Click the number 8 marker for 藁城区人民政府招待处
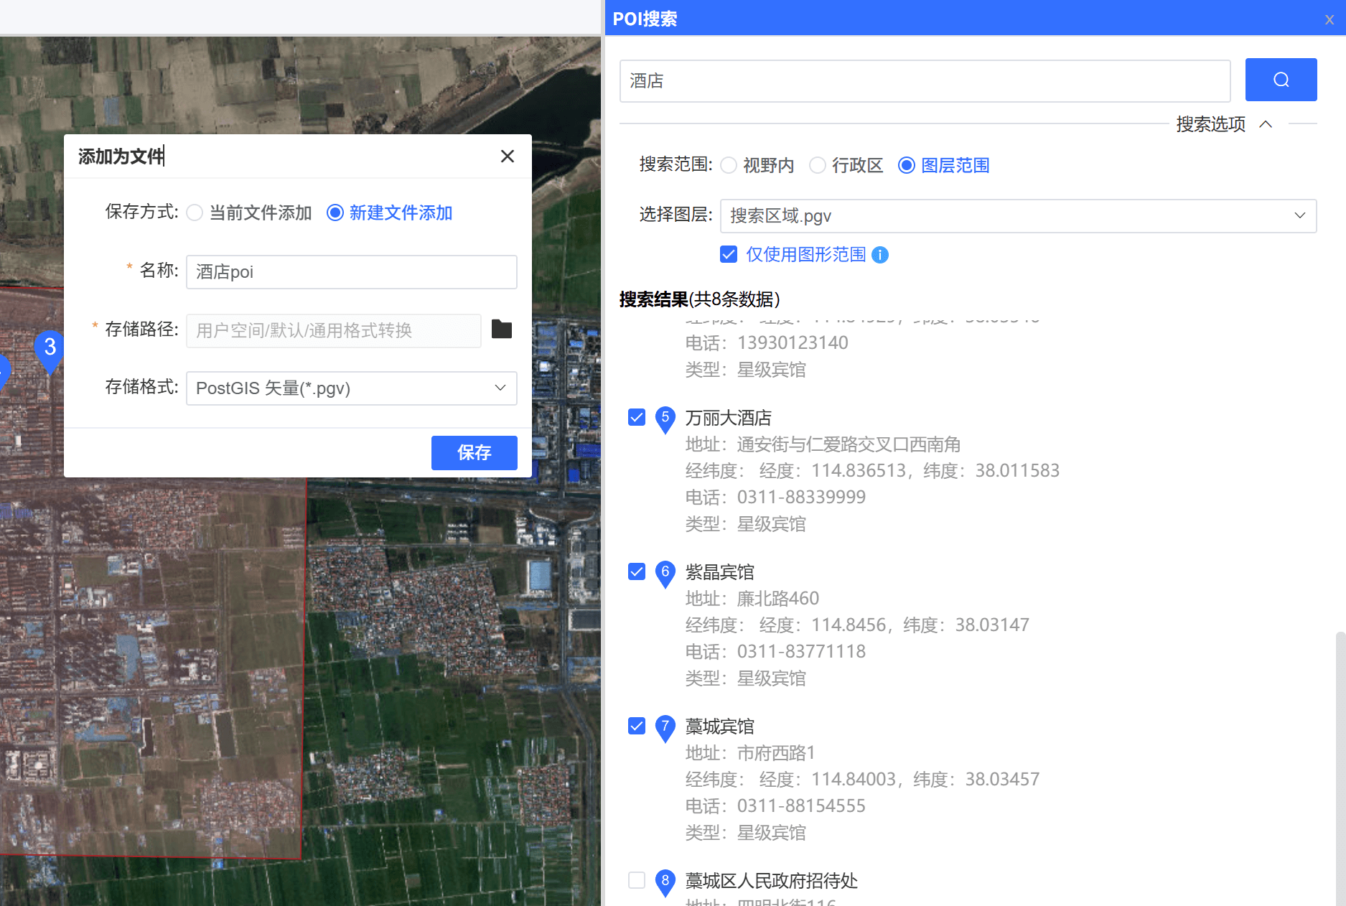1346x906 pixels. pos(665,882)
